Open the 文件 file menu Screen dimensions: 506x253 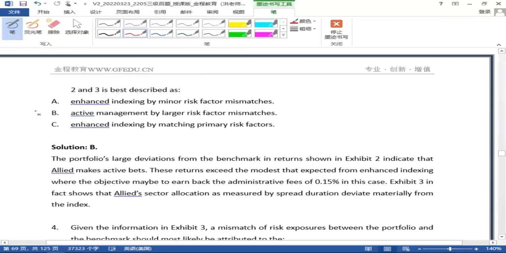(x=14, y=12)
